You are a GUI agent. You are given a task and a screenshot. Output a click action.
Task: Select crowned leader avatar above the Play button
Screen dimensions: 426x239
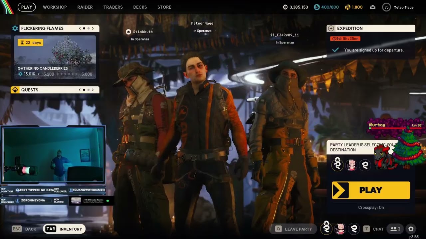point(337,165)
